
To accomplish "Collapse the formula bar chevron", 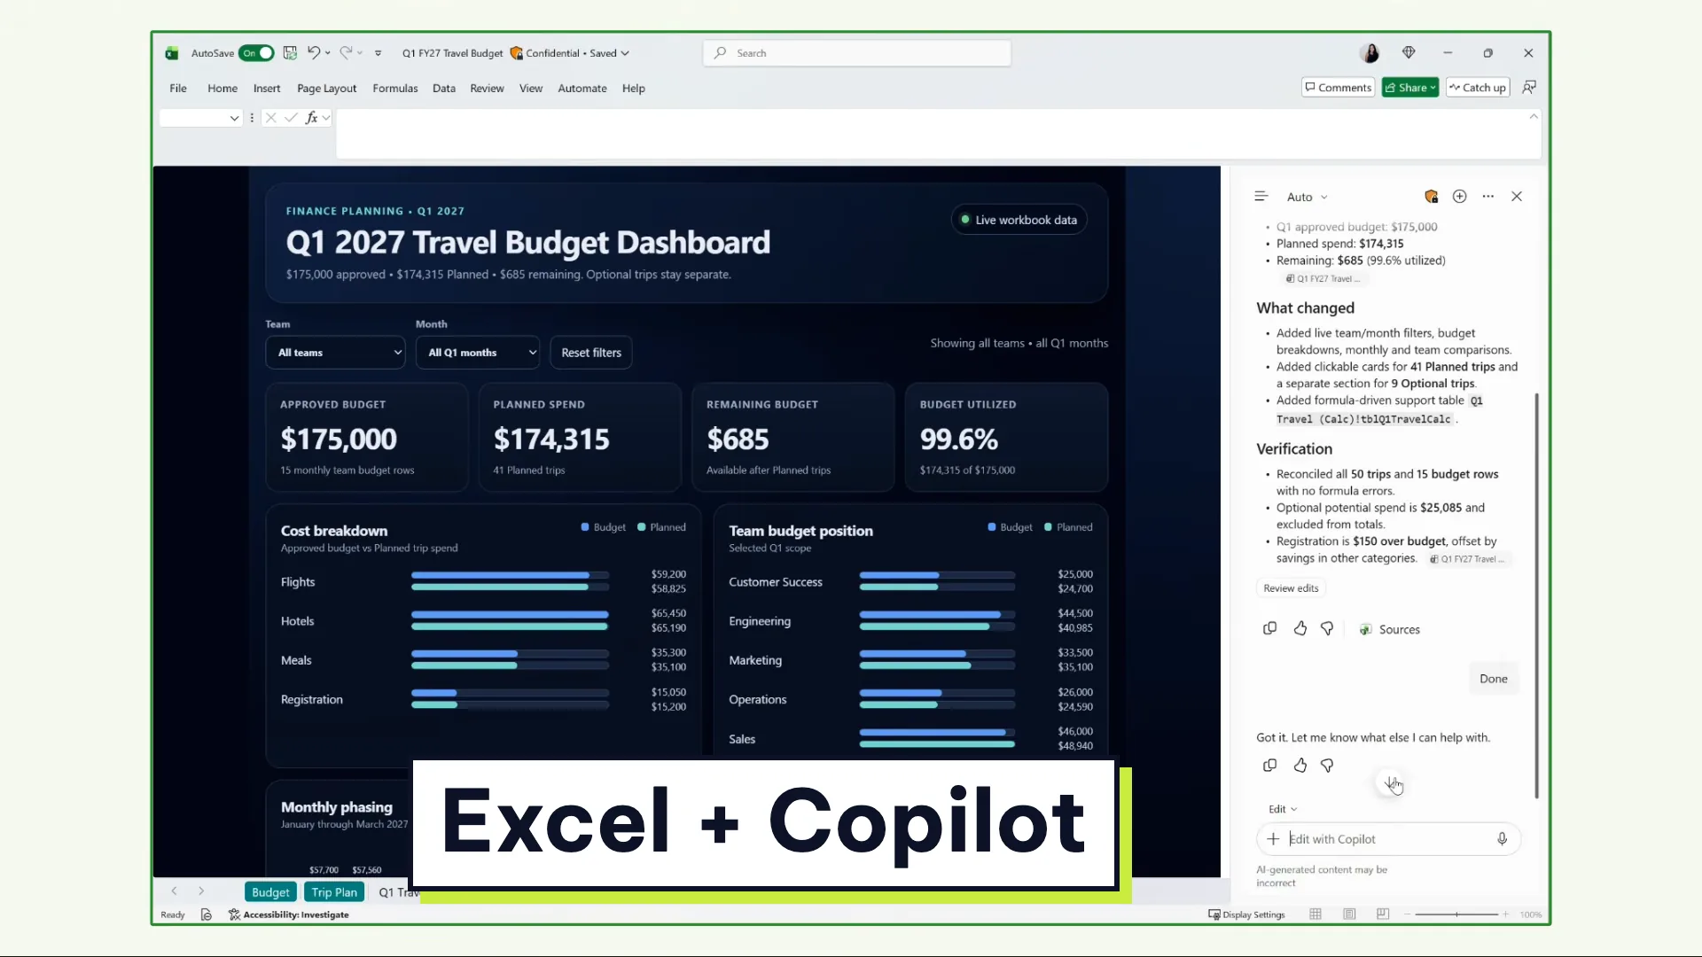I will point(1534,117).
